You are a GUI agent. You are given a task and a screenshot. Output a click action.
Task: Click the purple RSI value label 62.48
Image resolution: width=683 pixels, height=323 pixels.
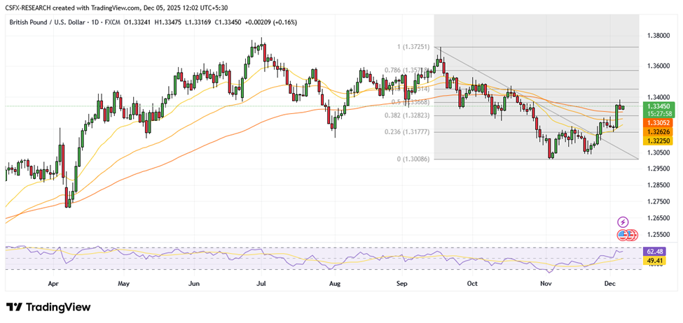(x=656, y=251)
